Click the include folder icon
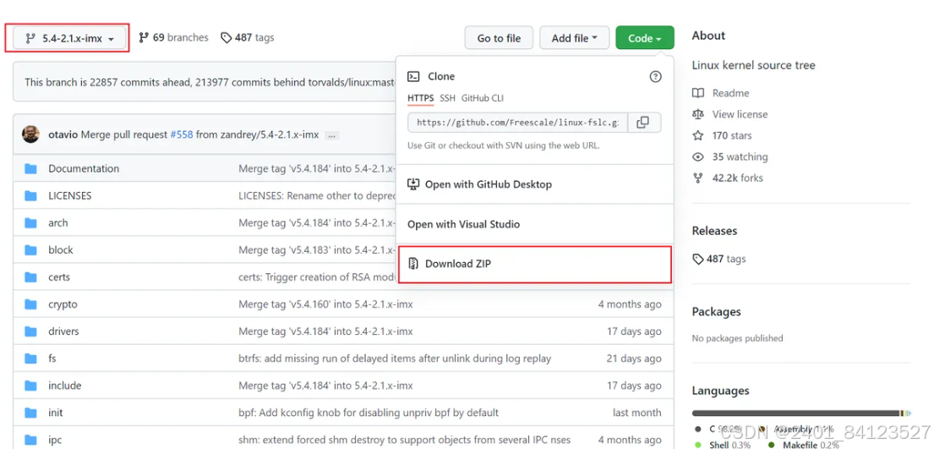This screenshot has width=934, height=449. click(x=31, y=386)
